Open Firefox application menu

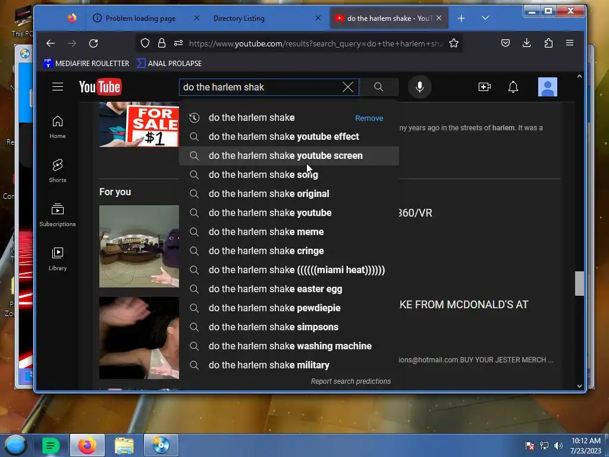tap(569, 43)
